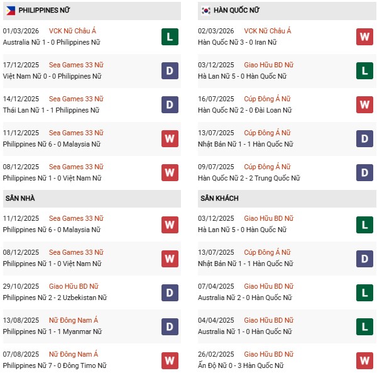Viewport: 377px width, 373px height.
Task: Select the Sân Khách section header
Action: click(x=220, y=198)
